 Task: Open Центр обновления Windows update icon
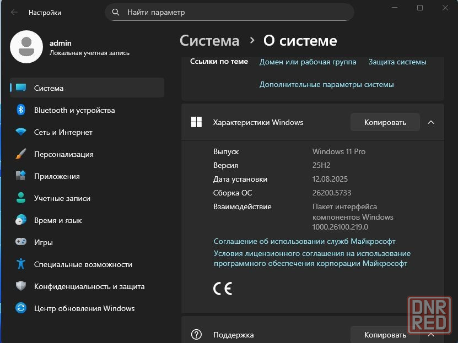(21, 308)
